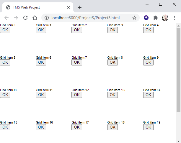Viewport: 181px width, 143px height.
Task: Click OK under Grid item 9
Action: coord(148,62)
